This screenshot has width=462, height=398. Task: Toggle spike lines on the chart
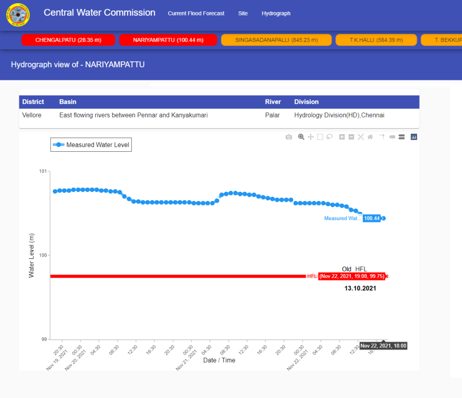[382, 137]
